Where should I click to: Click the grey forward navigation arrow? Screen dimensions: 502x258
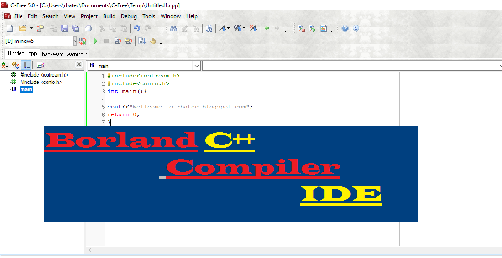[x=277, y=28]
